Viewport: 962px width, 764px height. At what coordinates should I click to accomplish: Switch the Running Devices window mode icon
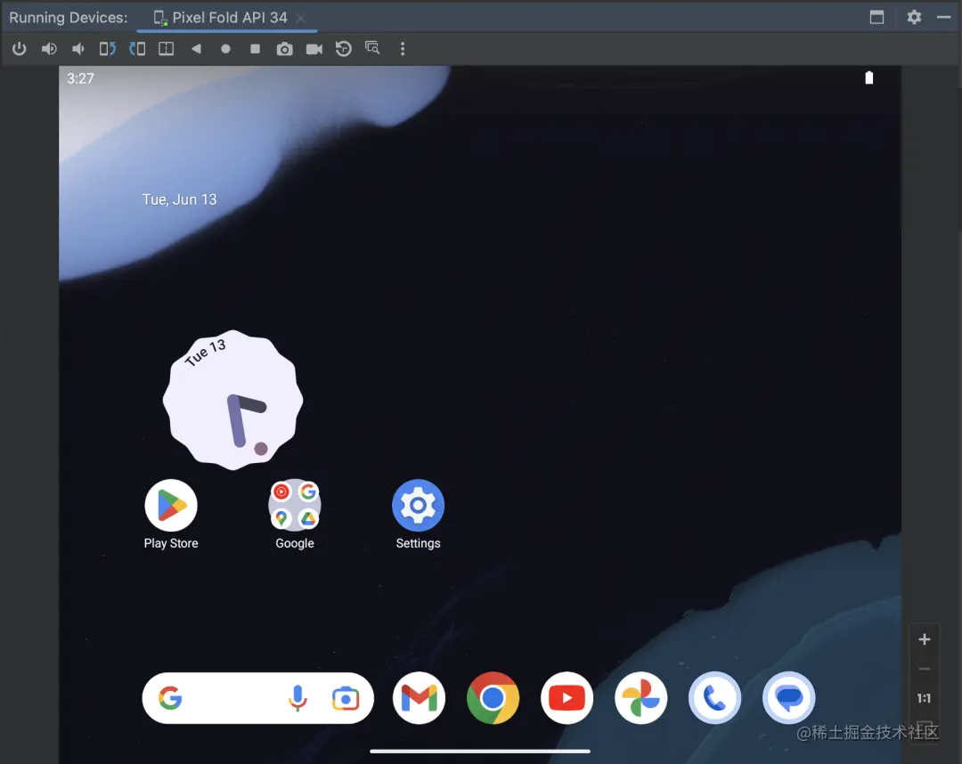tap(876, 17)
